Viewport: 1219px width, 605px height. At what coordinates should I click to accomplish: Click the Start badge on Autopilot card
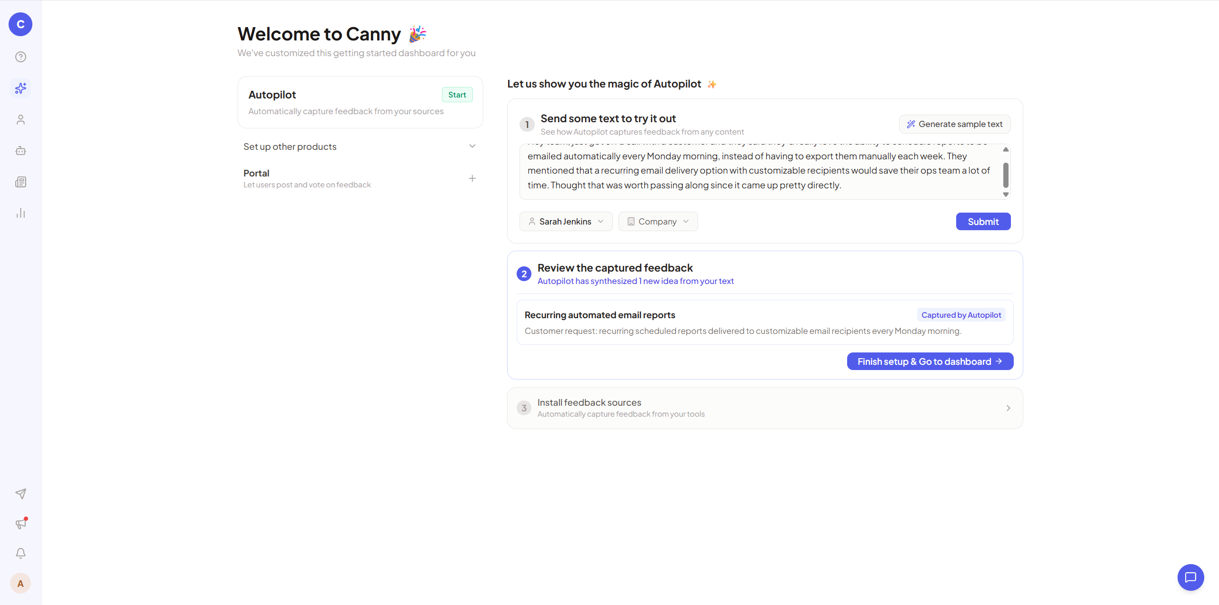tap(457, 95)
